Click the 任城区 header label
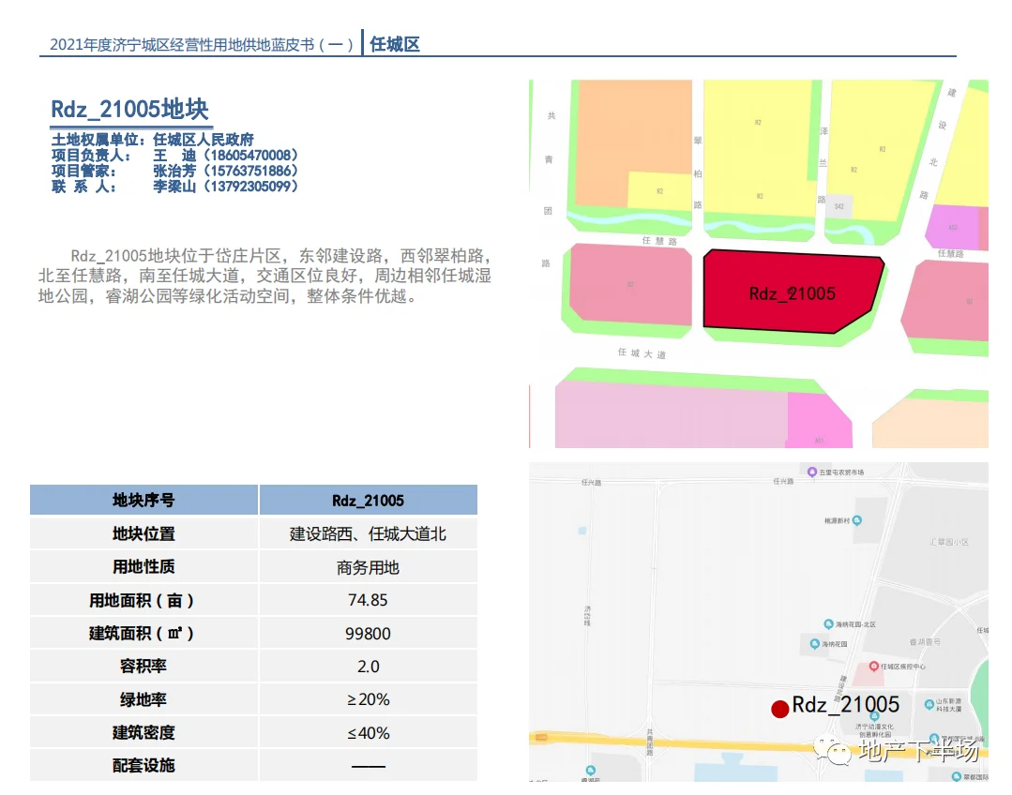This screenshot has width=1012, height=795. [x=395, y=44]
